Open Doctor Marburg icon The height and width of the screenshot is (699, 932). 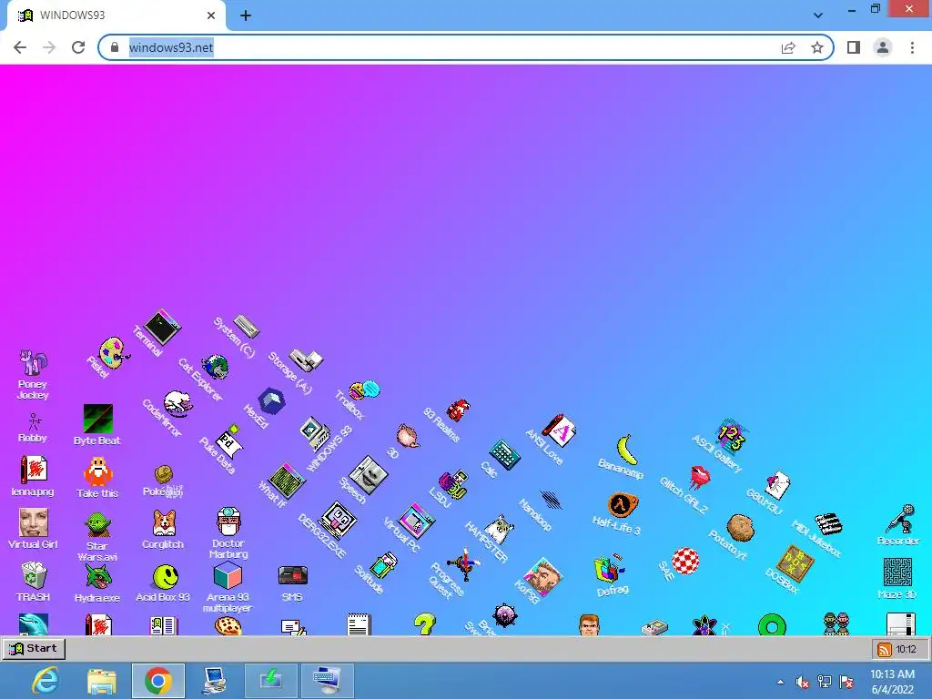click(228, 522)
